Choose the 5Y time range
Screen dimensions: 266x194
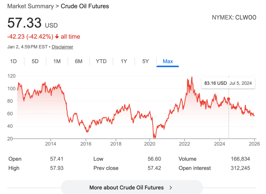click(146, 61)
